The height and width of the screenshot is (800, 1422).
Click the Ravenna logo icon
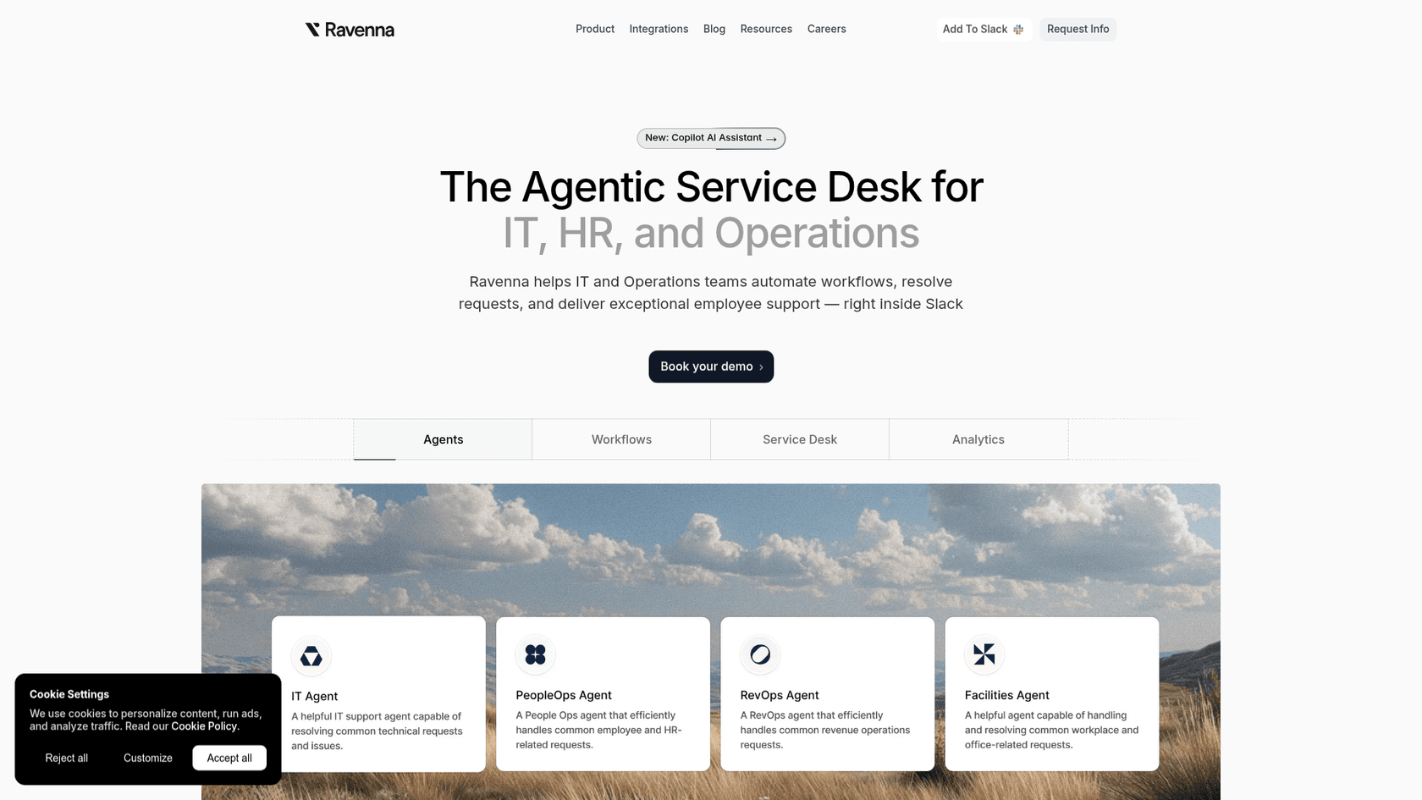click(x=312, y=29)
